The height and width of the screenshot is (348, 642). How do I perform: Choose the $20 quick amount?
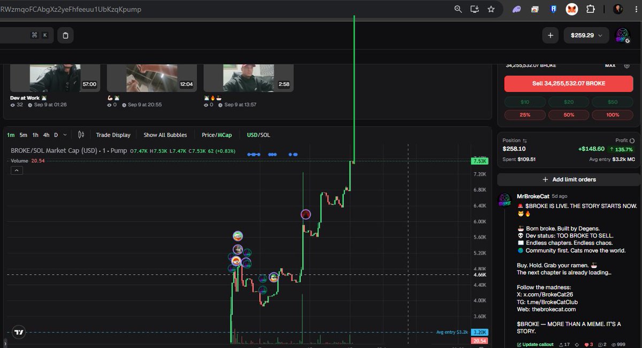coord(568,102)
